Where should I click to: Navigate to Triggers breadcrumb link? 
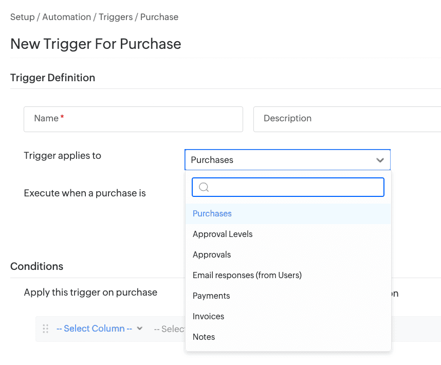pos(116,17)
